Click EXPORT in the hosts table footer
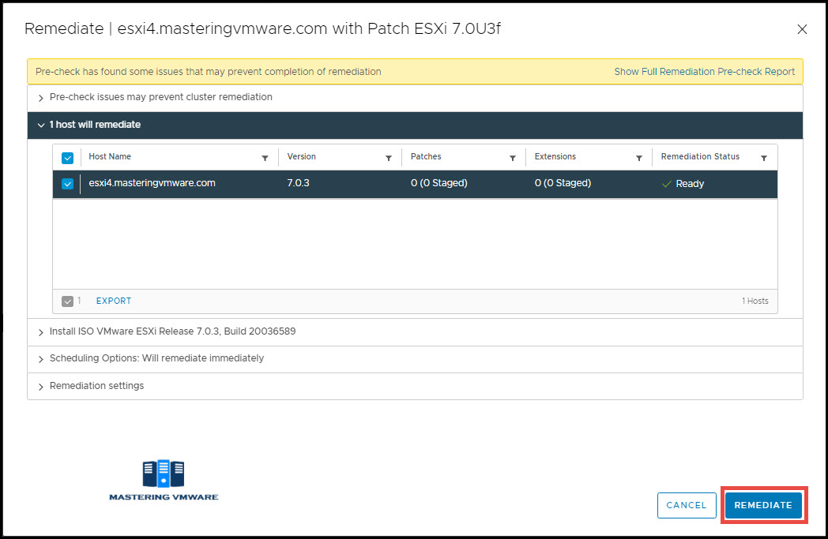 coord(114,301)
